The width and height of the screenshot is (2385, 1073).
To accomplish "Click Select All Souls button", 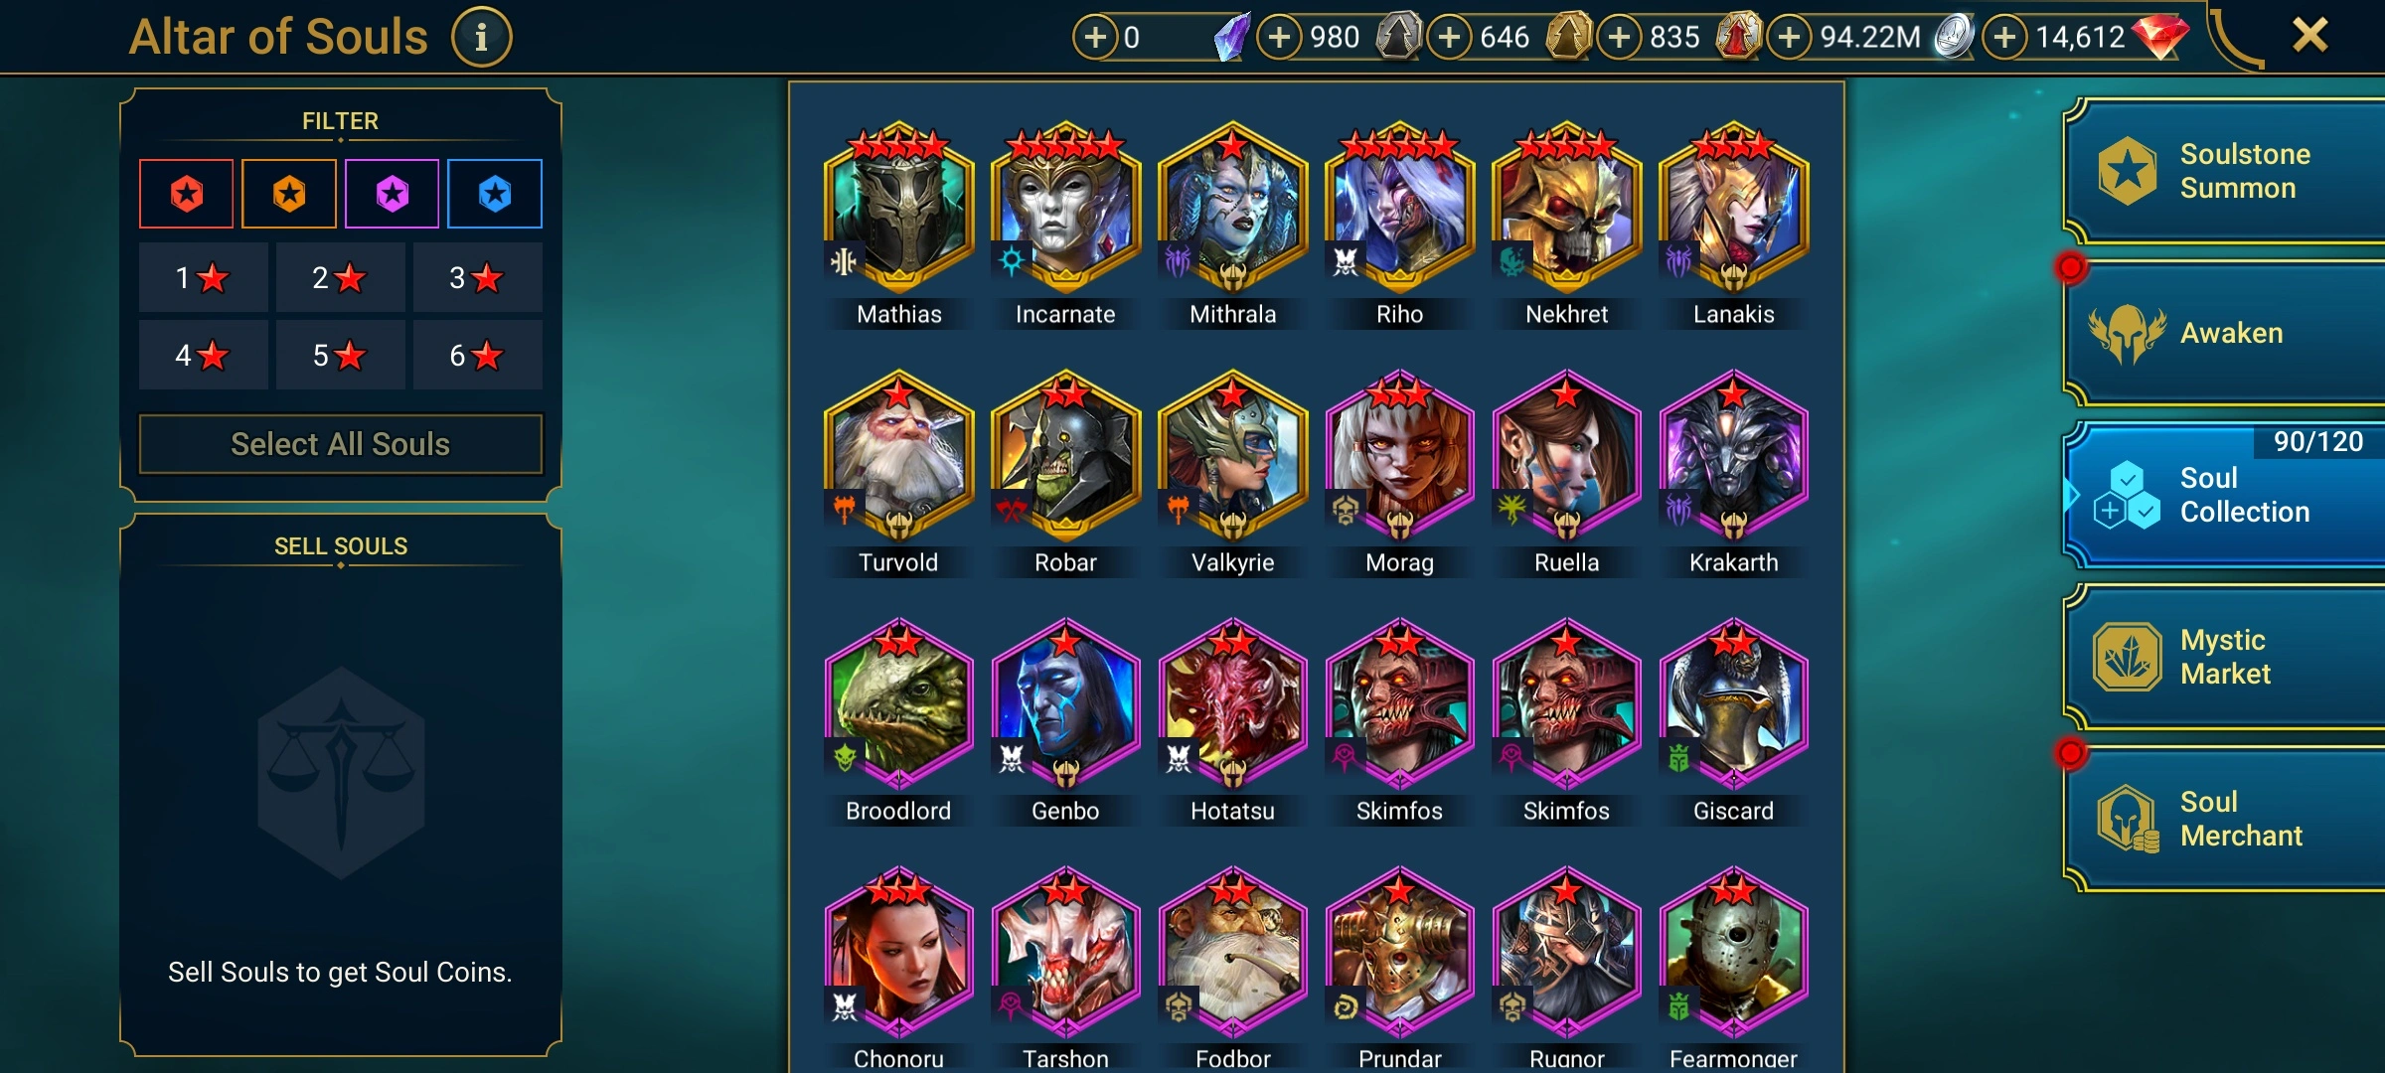I will point(341,444).
